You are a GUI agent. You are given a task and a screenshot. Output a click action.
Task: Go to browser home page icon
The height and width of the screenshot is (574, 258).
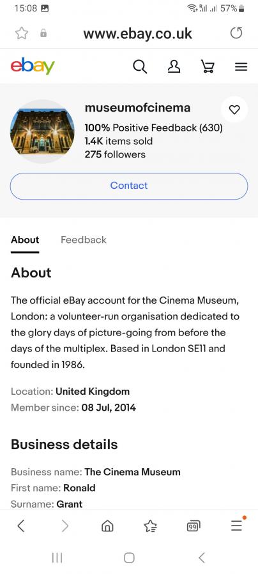pyautogui.click(x=107, y=526)
